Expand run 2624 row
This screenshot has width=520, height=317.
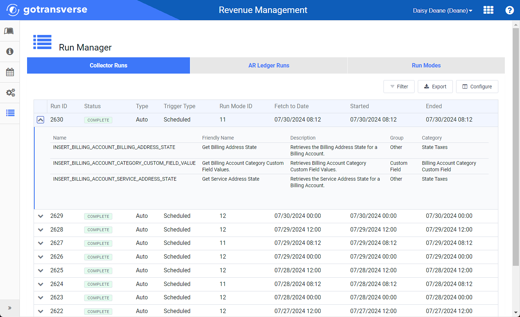40,284
